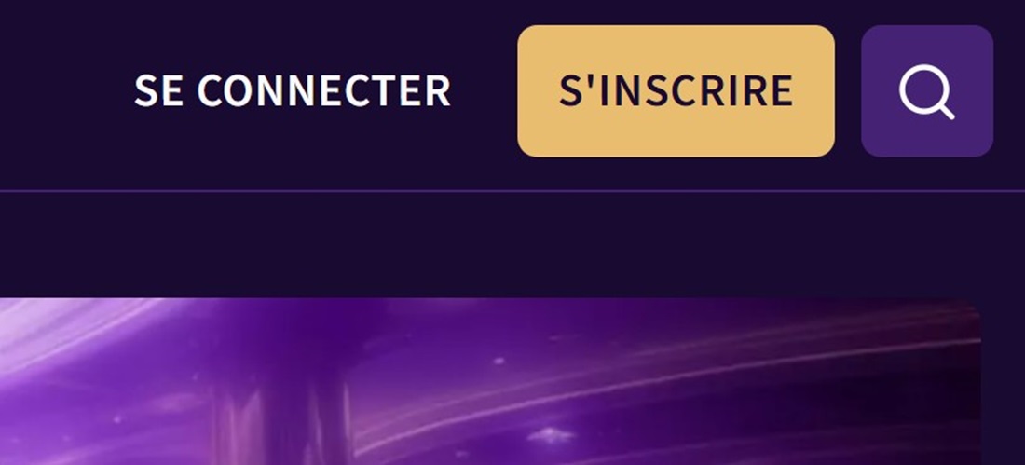1025x465 pixels.
Task: Activate the search button beside S'INSCRIRE
Action: (x=927, y=91)
